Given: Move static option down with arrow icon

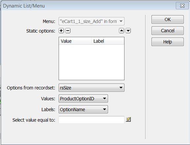Looking at the screenshot, I should tap(128, 31).
